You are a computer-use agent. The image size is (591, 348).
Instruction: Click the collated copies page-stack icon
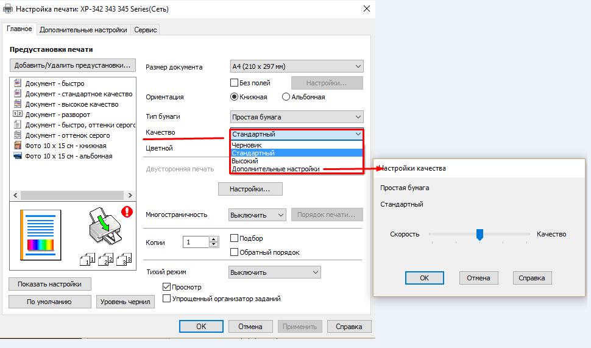pyautogui.click(x=106, y=260)
